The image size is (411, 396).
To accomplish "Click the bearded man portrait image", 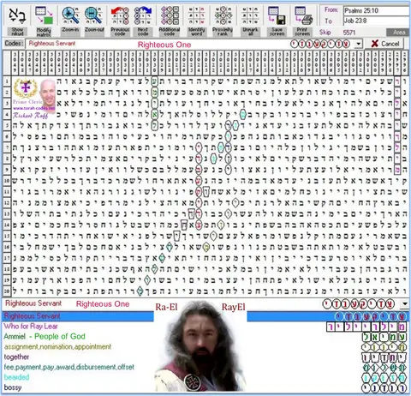I will (x=200, y=346).
